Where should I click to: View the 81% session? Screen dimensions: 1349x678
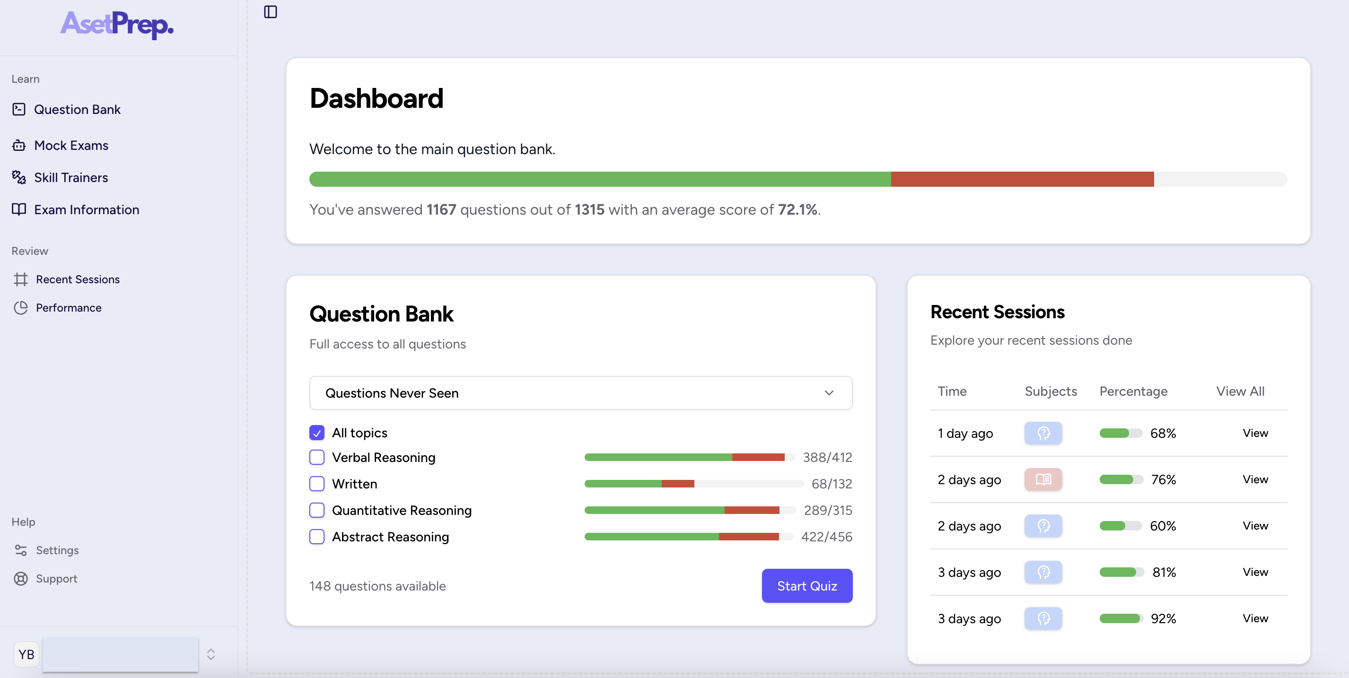1255,572
